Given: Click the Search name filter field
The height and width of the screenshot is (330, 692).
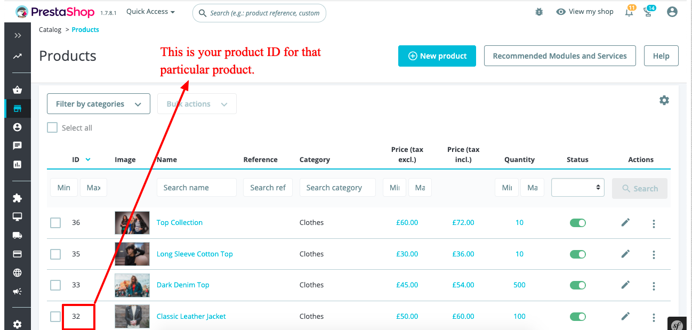Looking at the screenshot, I should point(196,188).
